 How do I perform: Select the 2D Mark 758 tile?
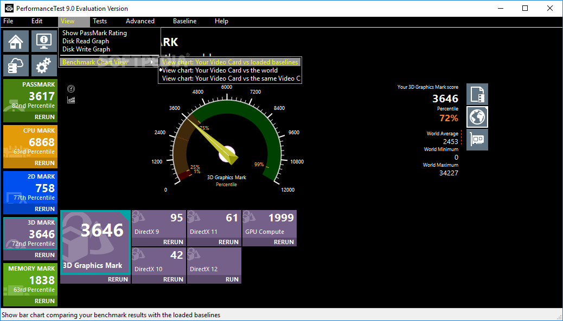30,188
